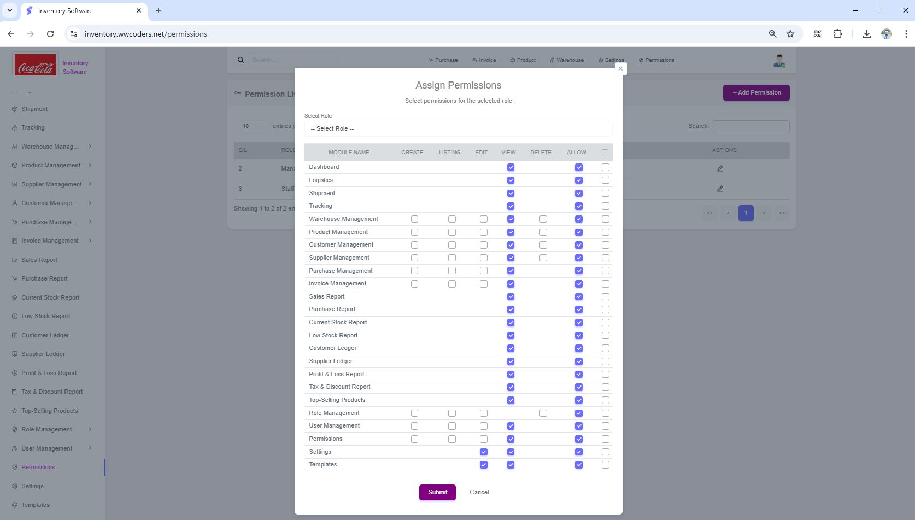Jump to last page with >> button
This screenshot has height=520, width=915.
(782, 213)
